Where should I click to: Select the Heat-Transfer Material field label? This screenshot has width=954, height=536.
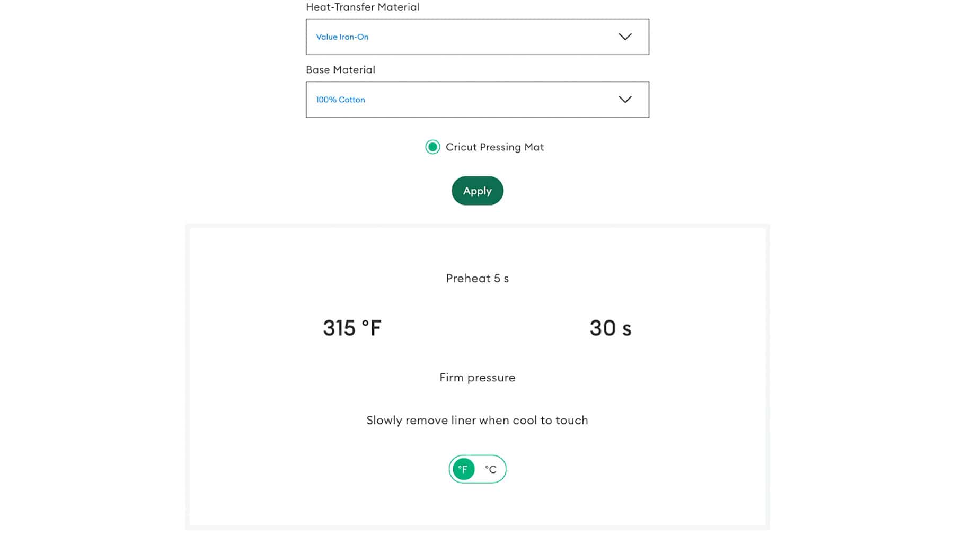coord(362,7)
